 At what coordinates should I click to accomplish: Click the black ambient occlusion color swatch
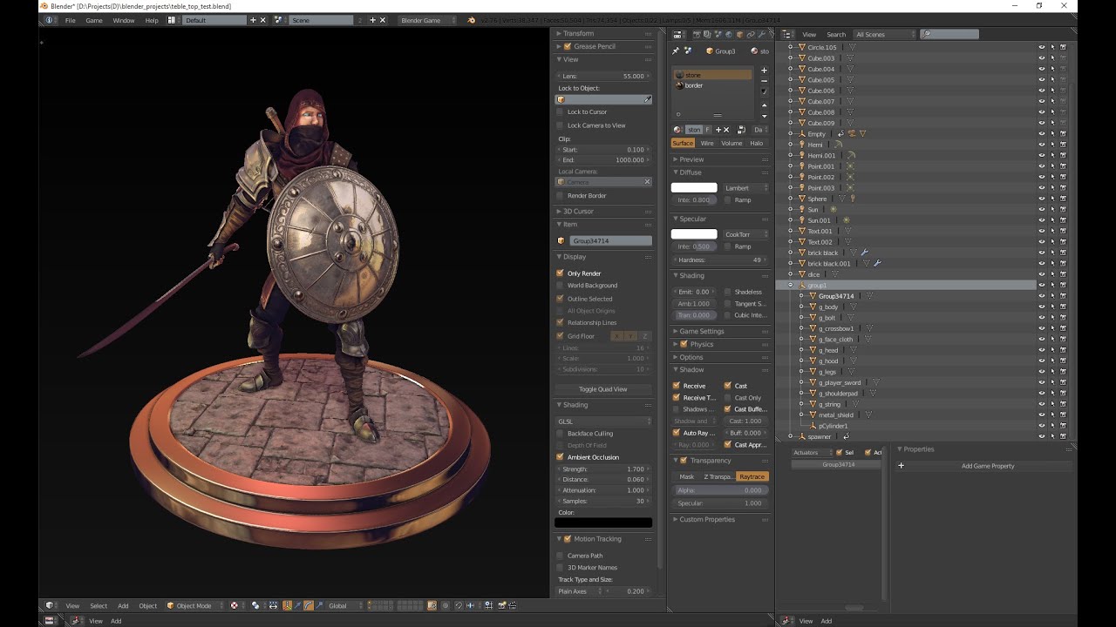pyautogui.click(x=603, y=522)
